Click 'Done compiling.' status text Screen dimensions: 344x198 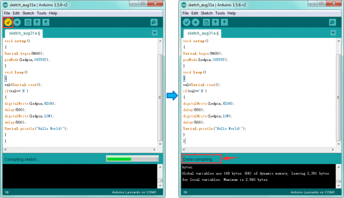click(198, 159)
